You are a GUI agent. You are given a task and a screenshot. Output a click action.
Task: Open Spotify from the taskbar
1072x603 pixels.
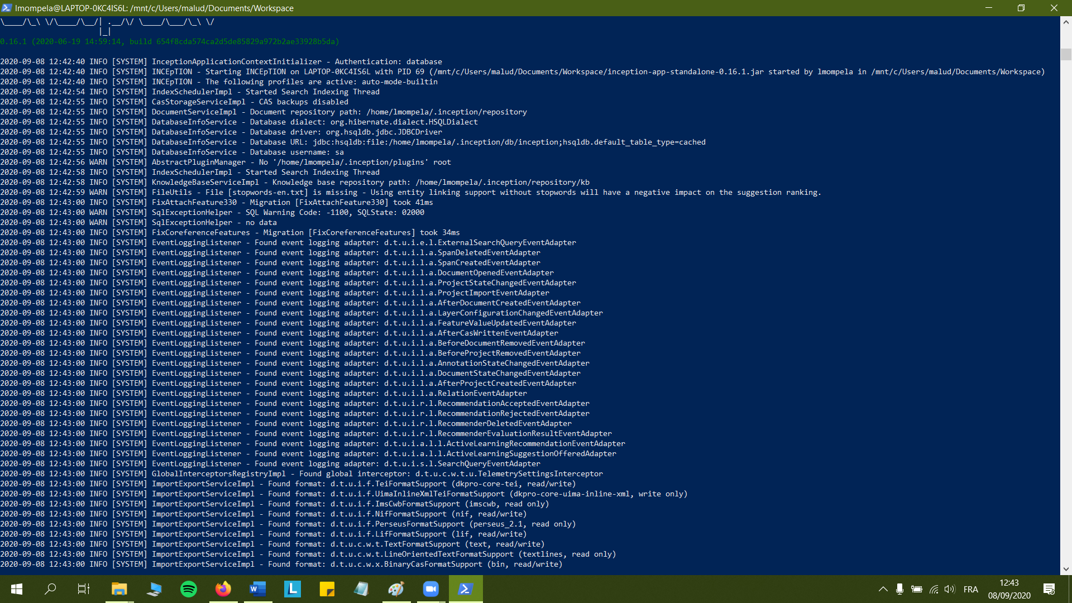point(189,589)
